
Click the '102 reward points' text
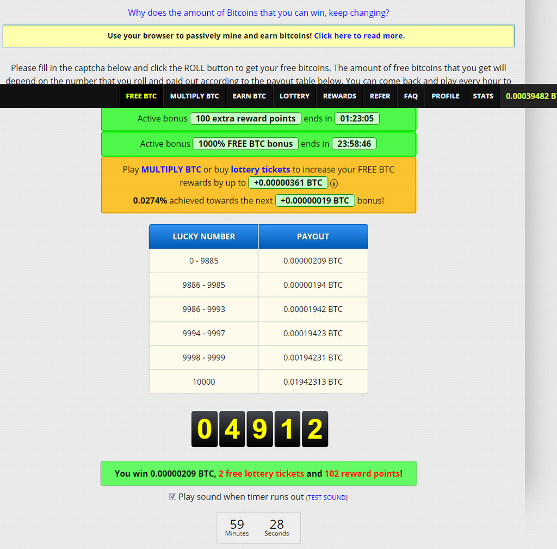[362, 474]
